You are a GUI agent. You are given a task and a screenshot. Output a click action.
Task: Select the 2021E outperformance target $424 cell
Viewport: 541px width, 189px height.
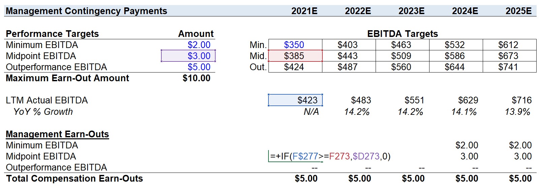click(x=295, y=67)
